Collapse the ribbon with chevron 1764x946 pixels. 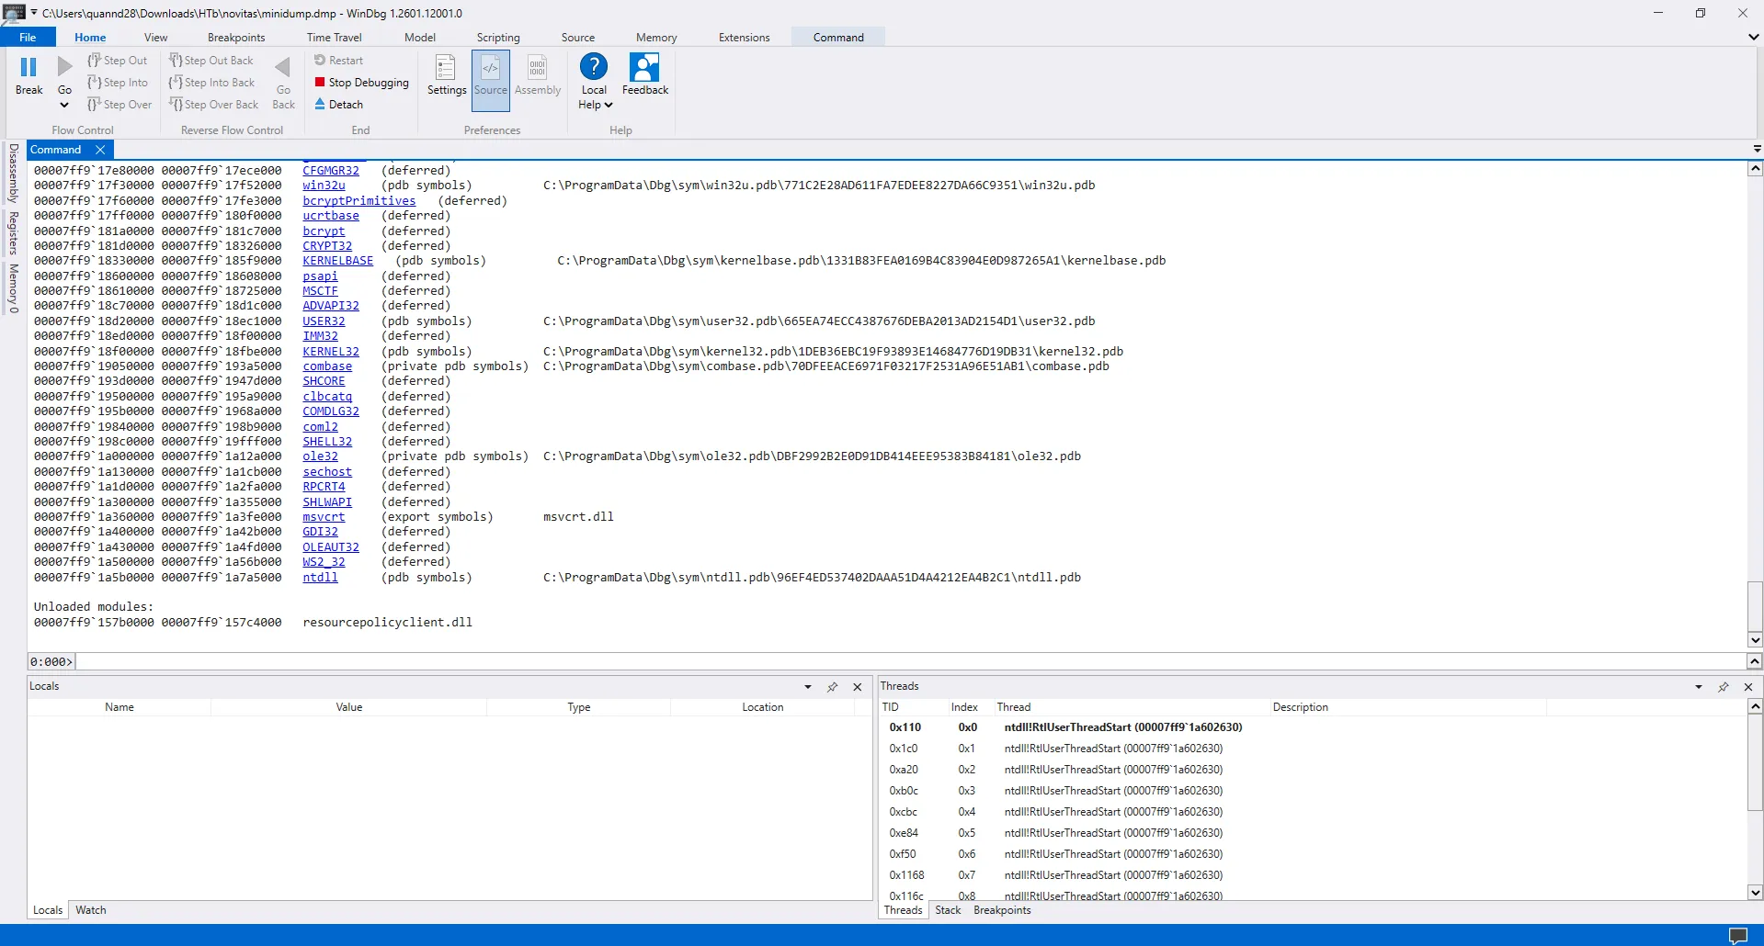tap(1753, 38)
